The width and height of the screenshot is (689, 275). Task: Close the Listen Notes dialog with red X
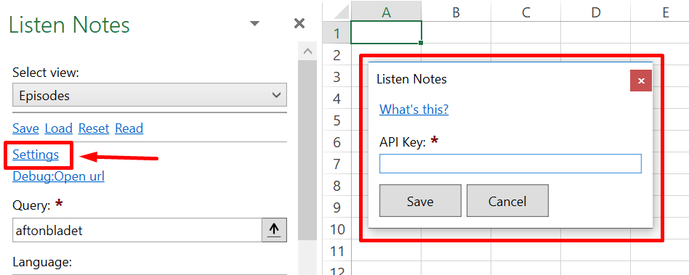point(640,81)
